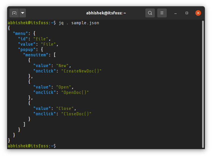Click the "popup" key
The image size is (212, 157).
[x=27, y=50]
